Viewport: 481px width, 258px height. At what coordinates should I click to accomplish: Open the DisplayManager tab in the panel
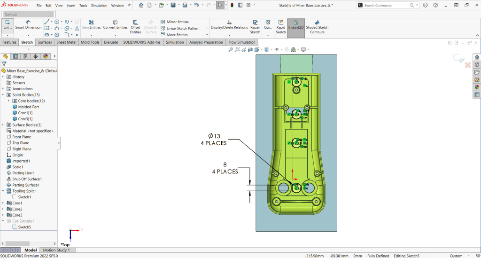(x=46, y=56)
